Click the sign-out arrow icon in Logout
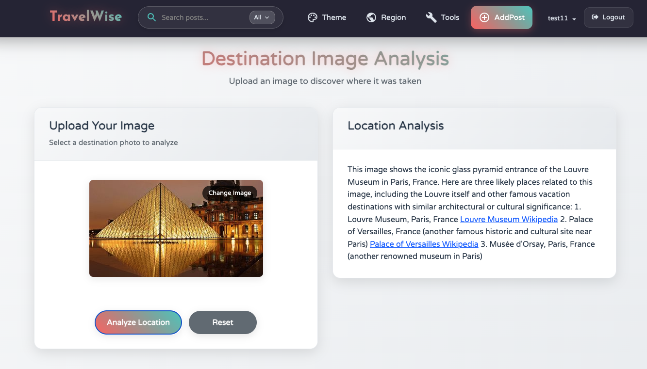 click(x=595, y=17)
